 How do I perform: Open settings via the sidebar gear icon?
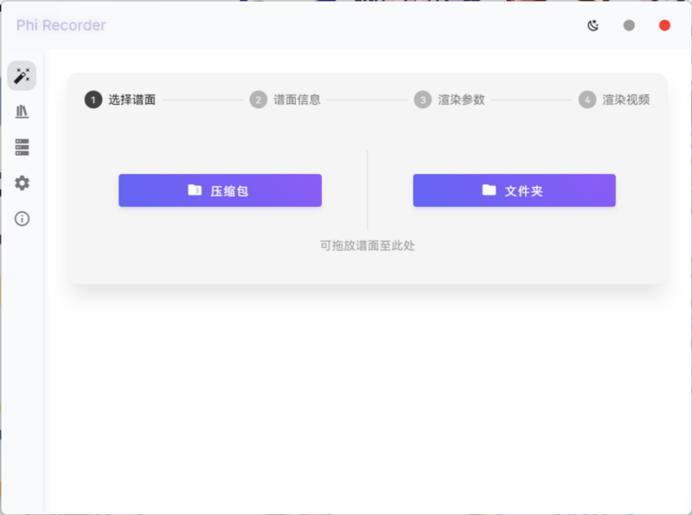[x=22, y=183]
